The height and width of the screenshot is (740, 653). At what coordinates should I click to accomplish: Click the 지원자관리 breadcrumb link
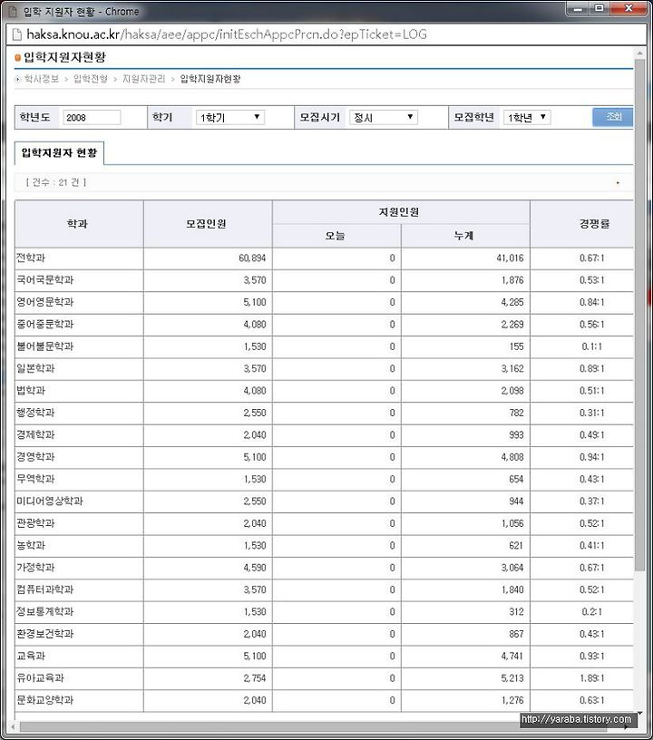pyautogui.click(x=144, y=79)
